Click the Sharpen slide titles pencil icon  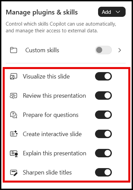14,173
